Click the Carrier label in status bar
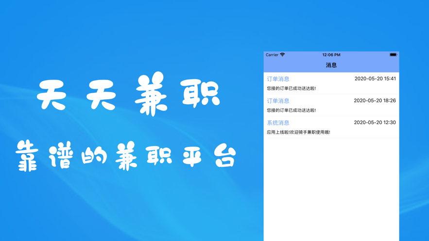The image size is (429, 241). tap(272, 55)
